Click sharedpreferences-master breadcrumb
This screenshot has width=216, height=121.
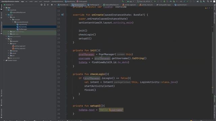pos(10,1)
